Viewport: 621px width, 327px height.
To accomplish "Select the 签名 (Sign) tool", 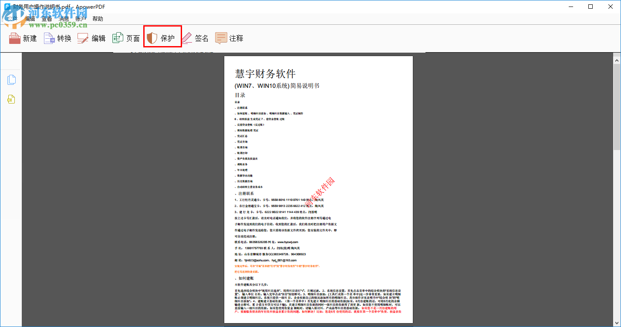I will [x=195, y=38].
